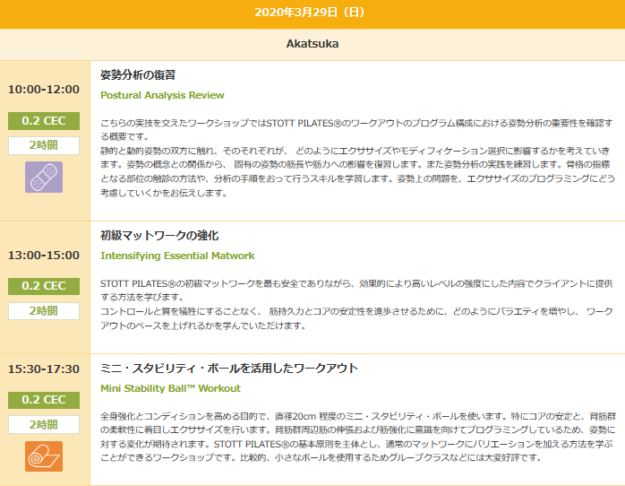Open the 初級マットワークの強化 workshop title
This screenshot has width=625, height=486.
[x=159, y=236]
